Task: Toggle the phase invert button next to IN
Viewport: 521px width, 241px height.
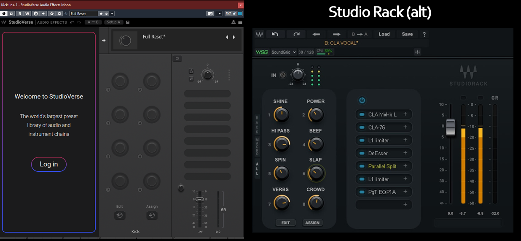Action: (283, 75)
